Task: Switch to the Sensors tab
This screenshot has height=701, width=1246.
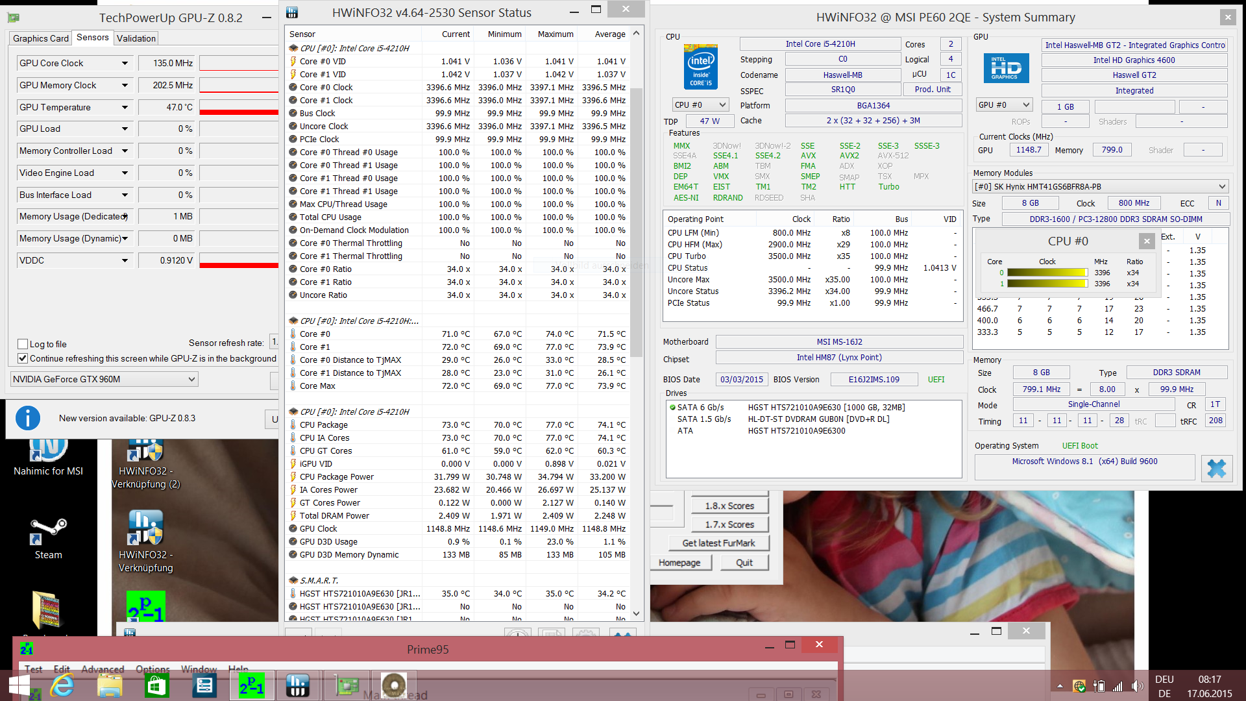Action: click(92, 38)
